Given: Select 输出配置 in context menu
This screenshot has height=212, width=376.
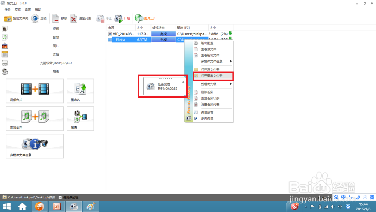Looking at the screenshot, I should pos(213,43).
